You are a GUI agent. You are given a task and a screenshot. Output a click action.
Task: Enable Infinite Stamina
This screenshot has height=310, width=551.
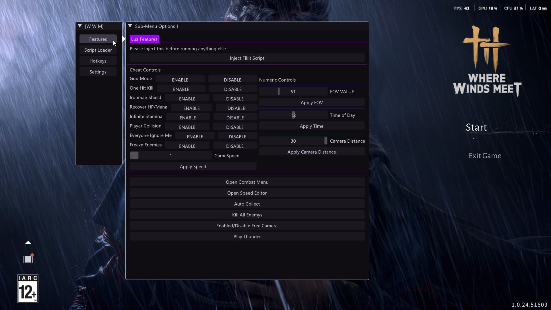(188, 117)
